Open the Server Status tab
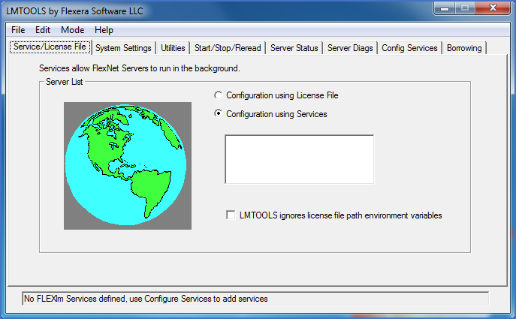The image size is (516, 319). (294, 48)
